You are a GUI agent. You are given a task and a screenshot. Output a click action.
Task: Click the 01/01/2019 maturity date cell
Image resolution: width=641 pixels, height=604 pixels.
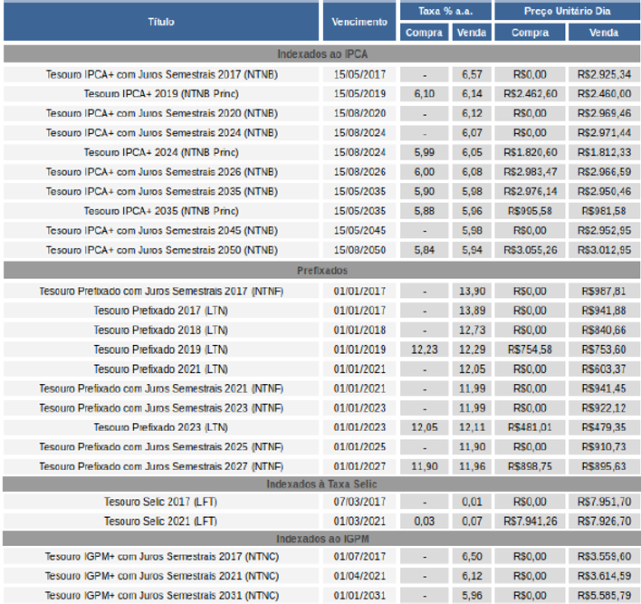point(359,350)
